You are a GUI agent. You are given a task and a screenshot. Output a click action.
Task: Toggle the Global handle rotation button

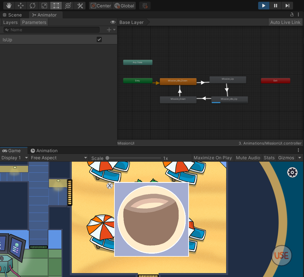[x=124, y=6]
